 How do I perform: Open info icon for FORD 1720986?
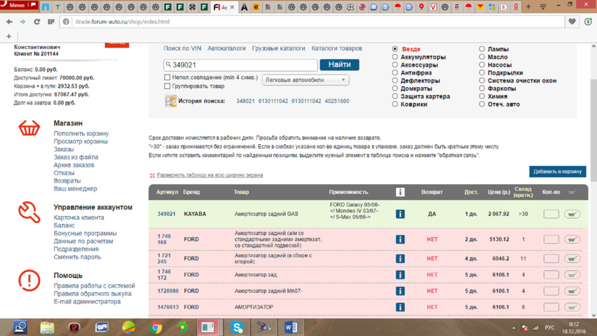pyautogui.click(x=400, y=291)
